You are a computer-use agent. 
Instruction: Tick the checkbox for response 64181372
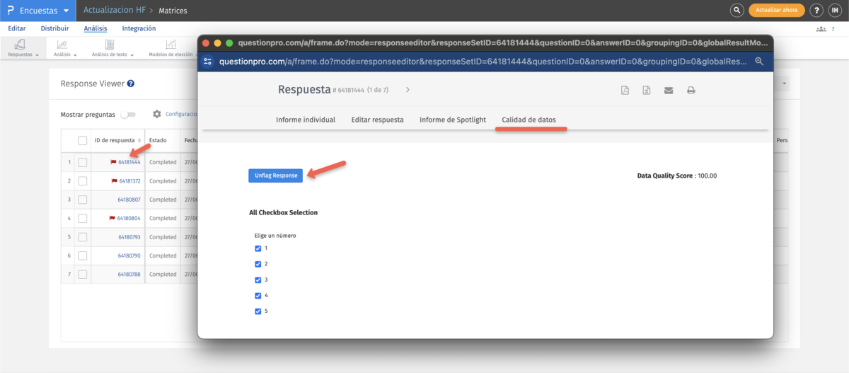point(83,181)
